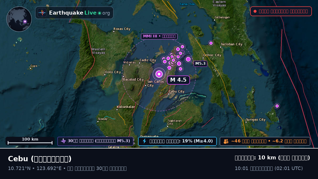Click the EarthquakeLive.org site title
Viewport: 318px width, 179px height.
point(79,13)
